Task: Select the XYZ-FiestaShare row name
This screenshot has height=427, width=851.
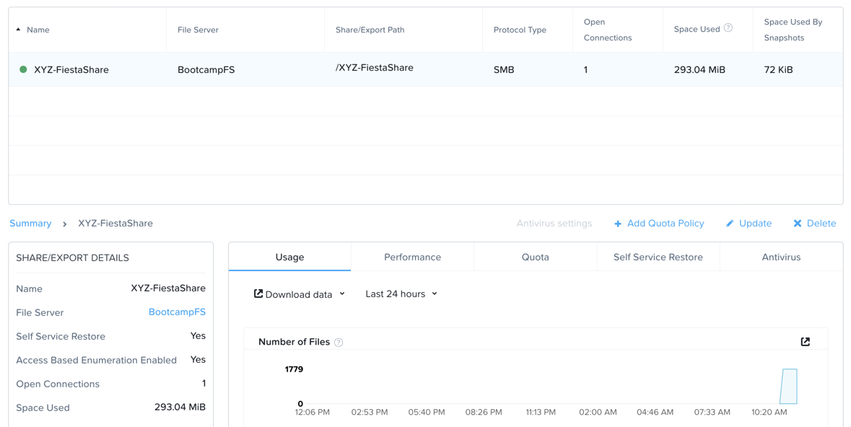Action: coord(71,69)
